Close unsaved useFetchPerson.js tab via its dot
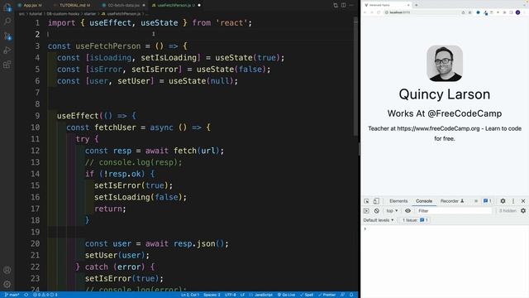 pos(199,5)
